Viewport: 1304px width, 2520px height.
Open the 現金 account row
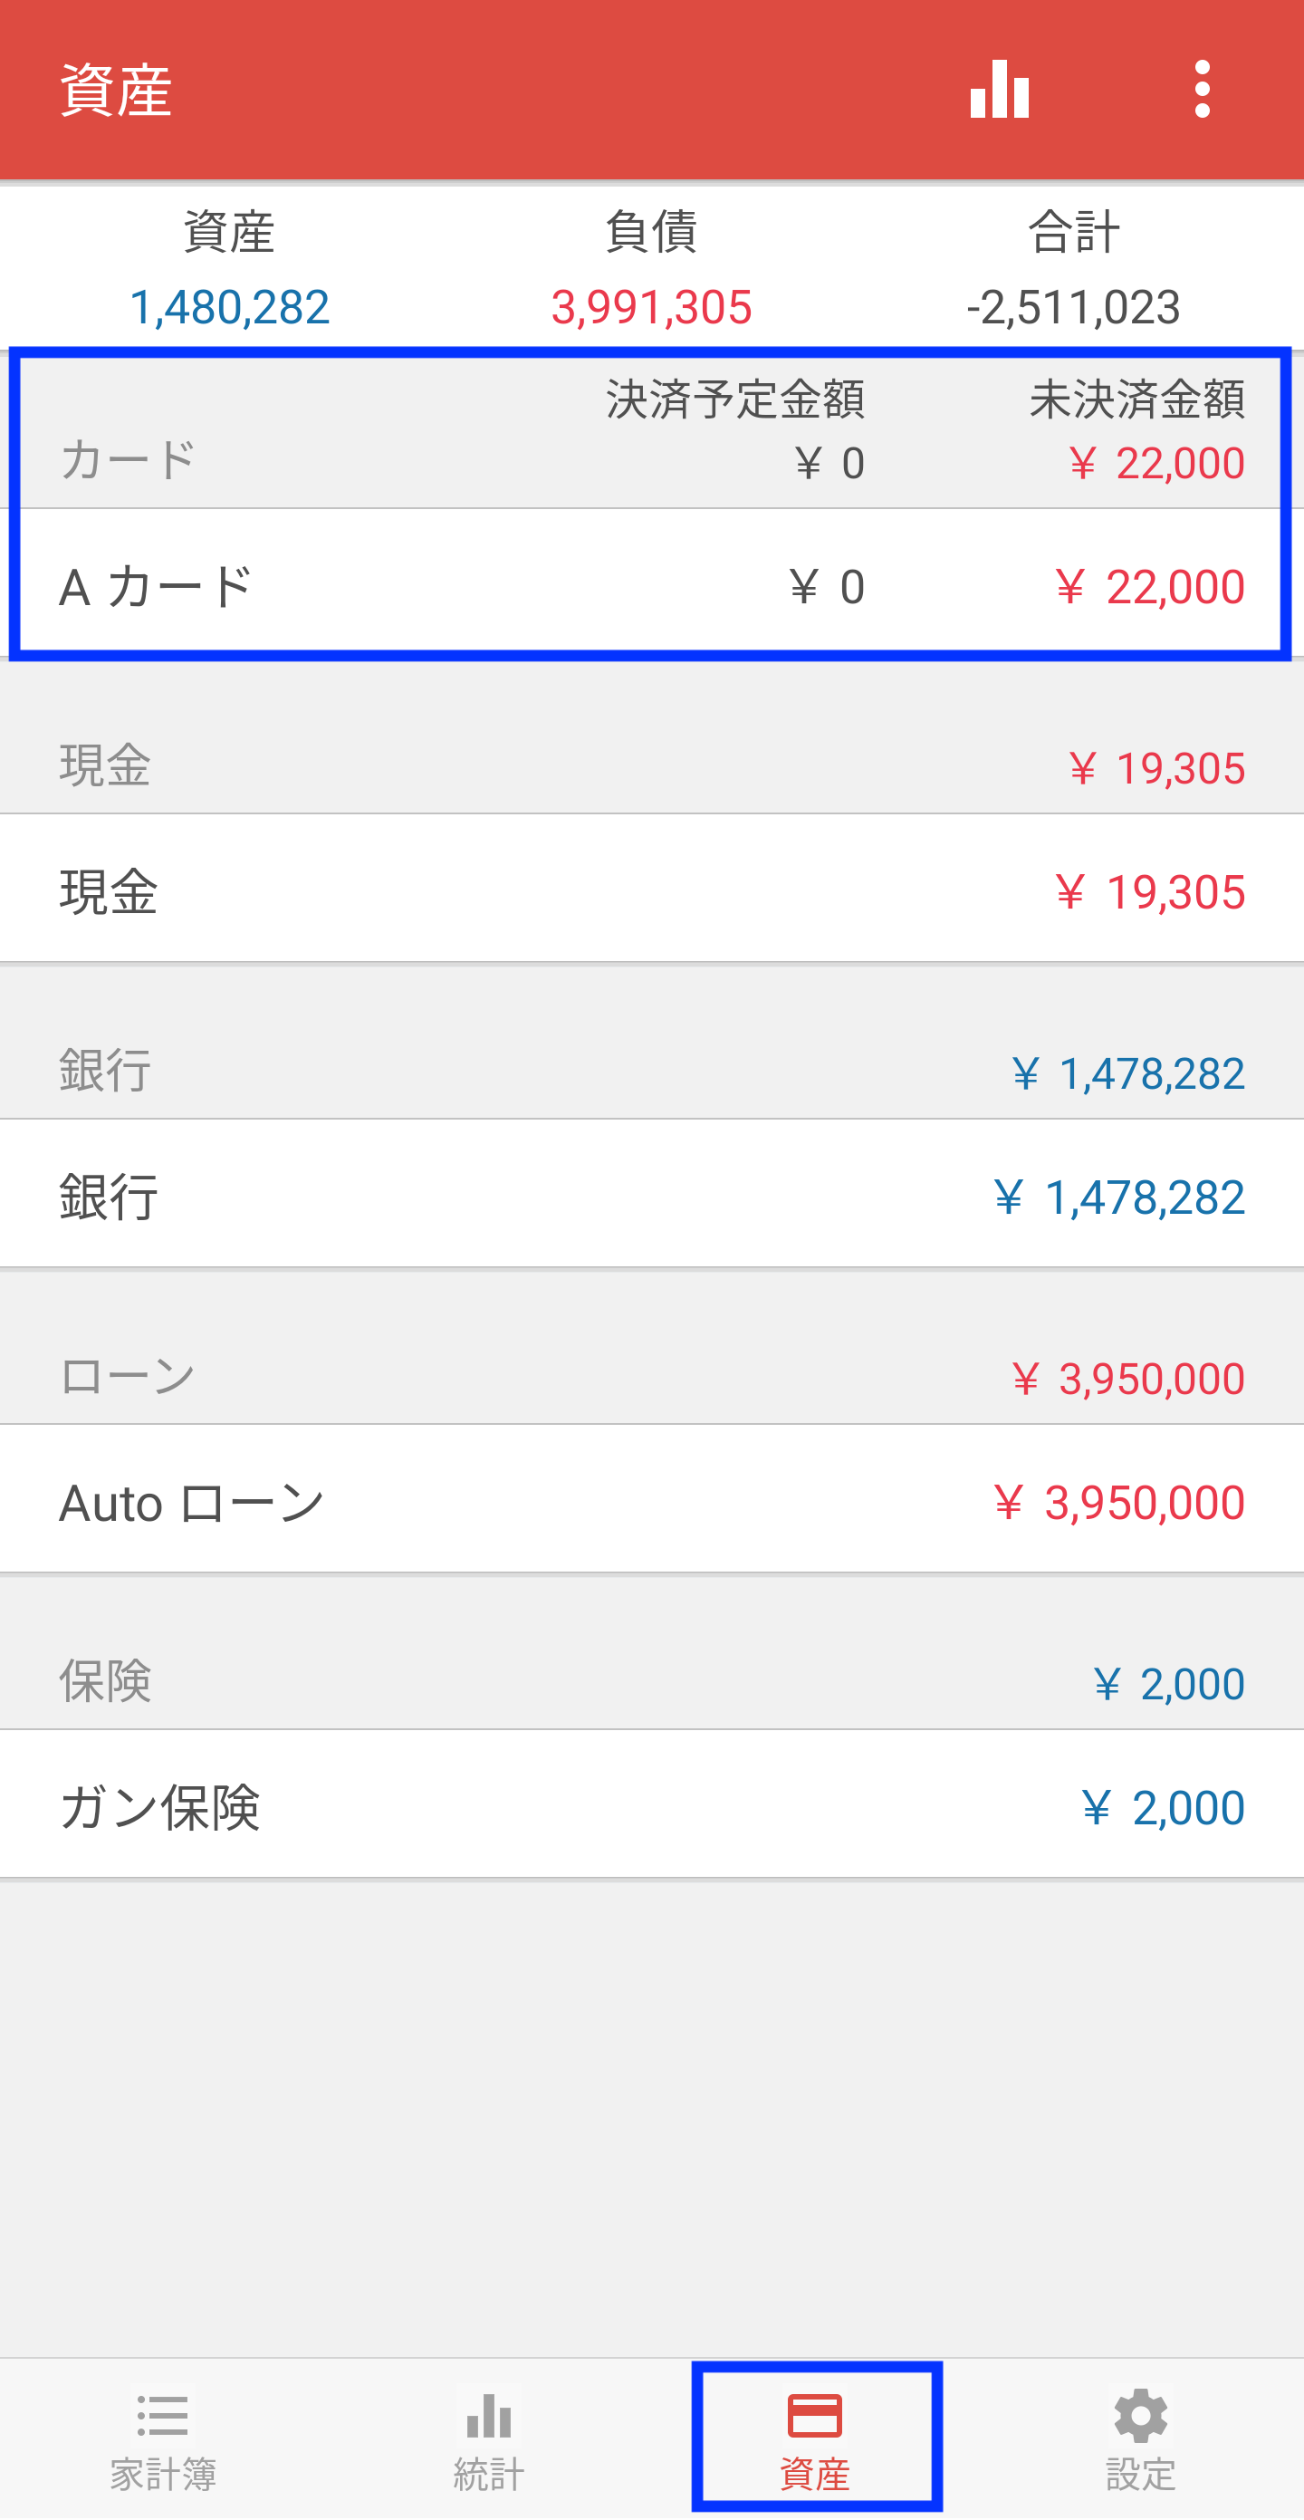(651, 891)
